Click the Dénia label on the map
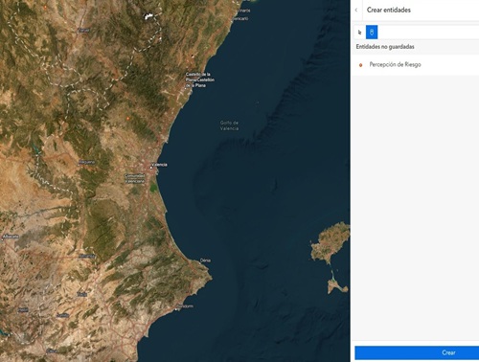The image size is (479, 362). (x=205, y=260)
